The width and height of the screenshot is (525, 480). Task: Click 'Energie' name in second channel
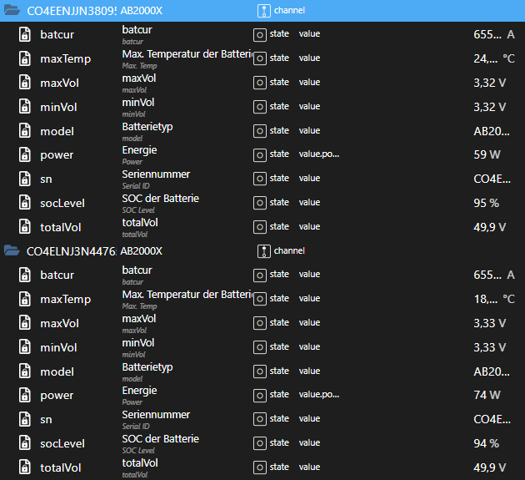tap(139, 391)
